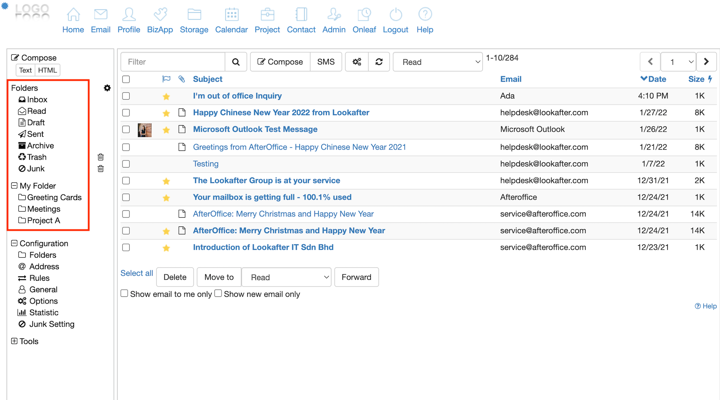Expand the Tools section in sidebar

tap(14, 341)
